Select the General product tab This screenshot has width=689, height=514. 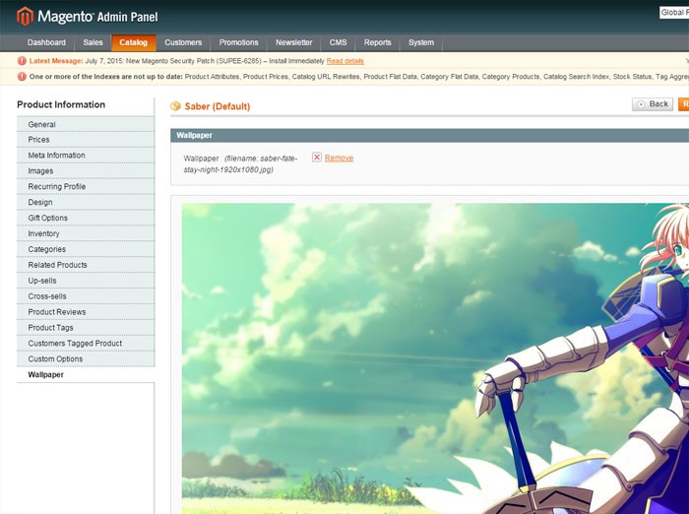86,124
